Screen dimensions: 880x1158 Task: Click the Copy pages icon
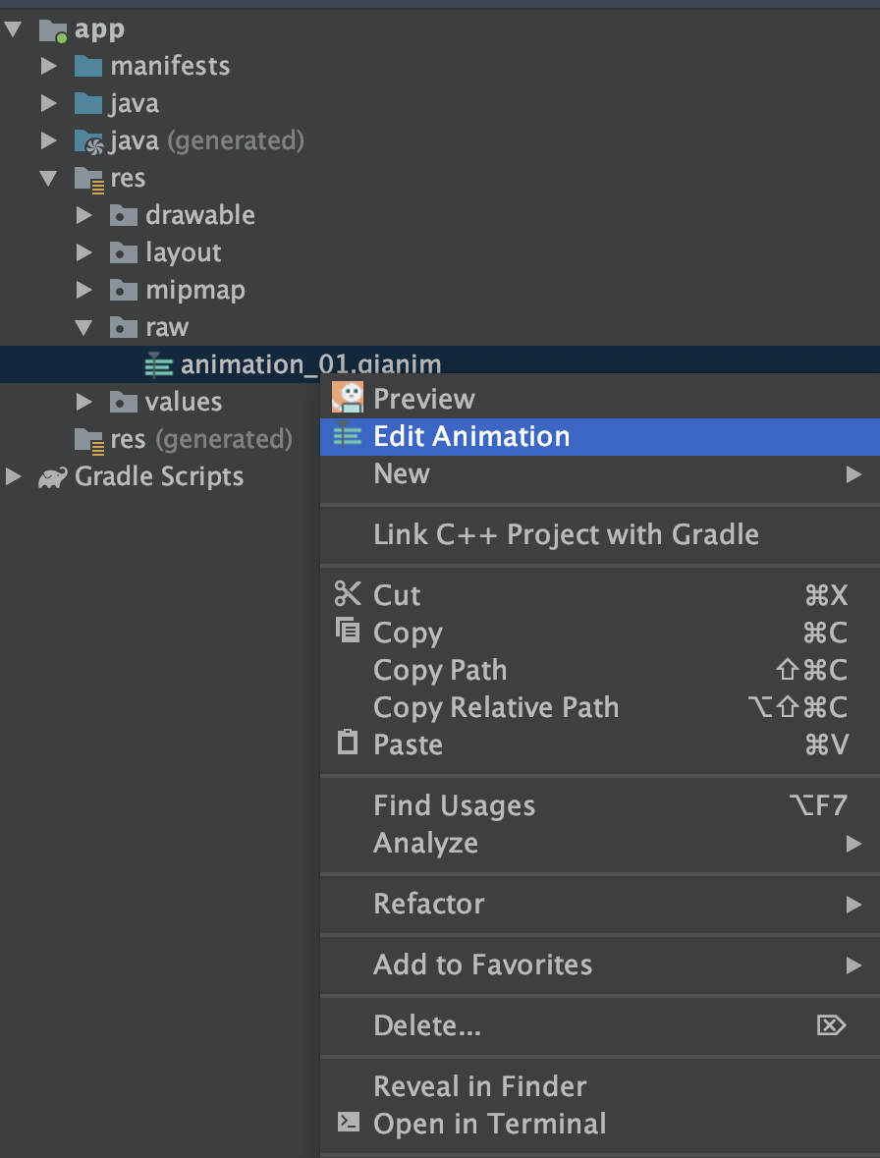click(348, 631)
